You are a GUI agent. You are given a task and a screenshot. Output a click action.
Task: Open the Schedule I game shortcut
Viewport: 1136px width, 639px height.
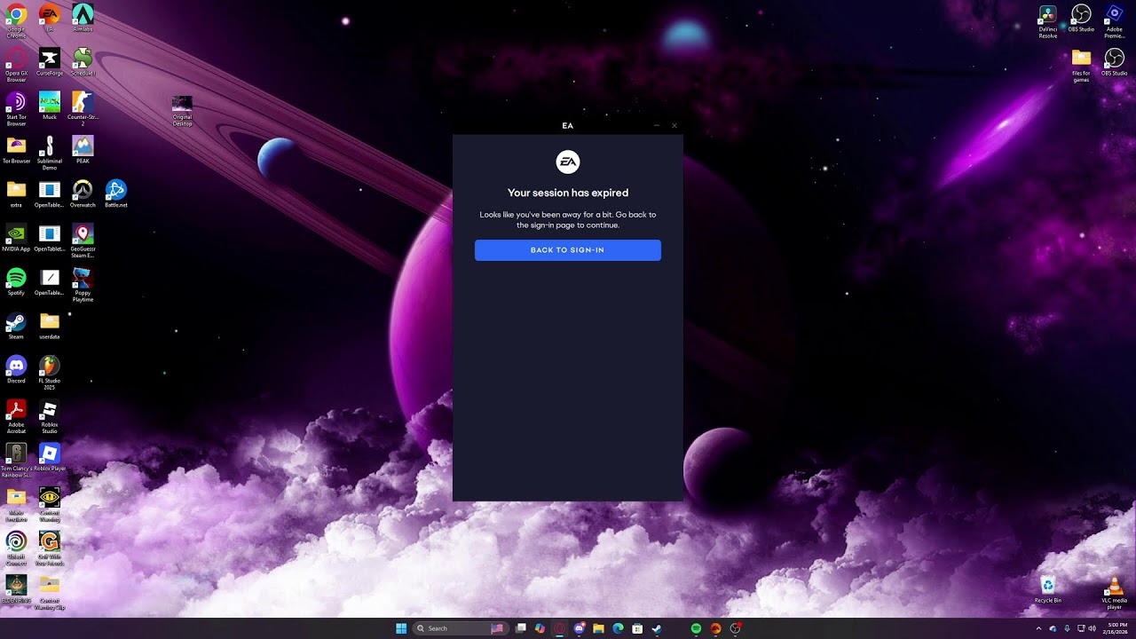(x=83, y=62)
